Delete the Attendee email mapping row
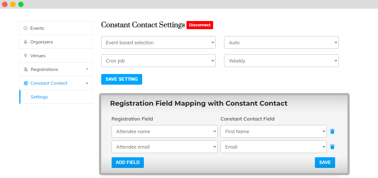The width and height of the screenshot is (378, 178). (332, 147)
